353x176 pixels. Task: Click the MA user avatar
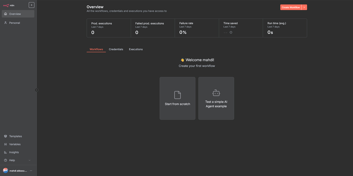tap(6, 170)
